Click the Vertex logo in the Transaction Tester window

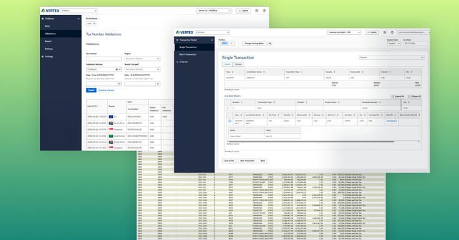click(x=185, y=32)
